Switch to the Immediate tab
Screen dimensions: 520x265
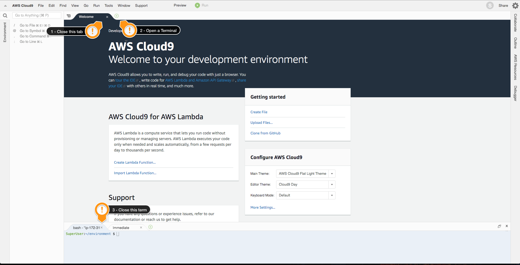(121, 228)
